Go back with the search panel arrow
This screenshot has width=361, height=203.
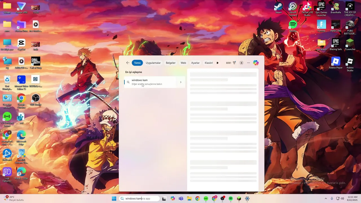[128, 63]
